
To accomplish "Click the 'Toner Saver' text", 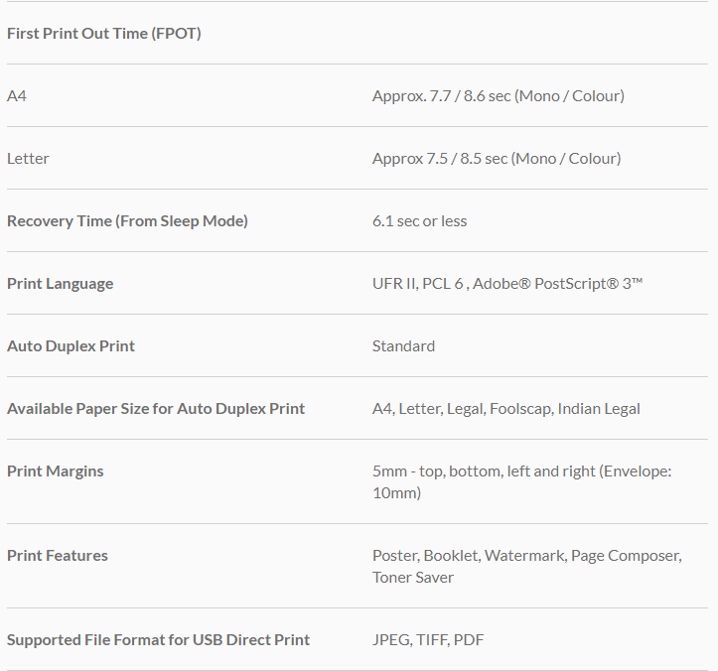I will click(413, 578).
